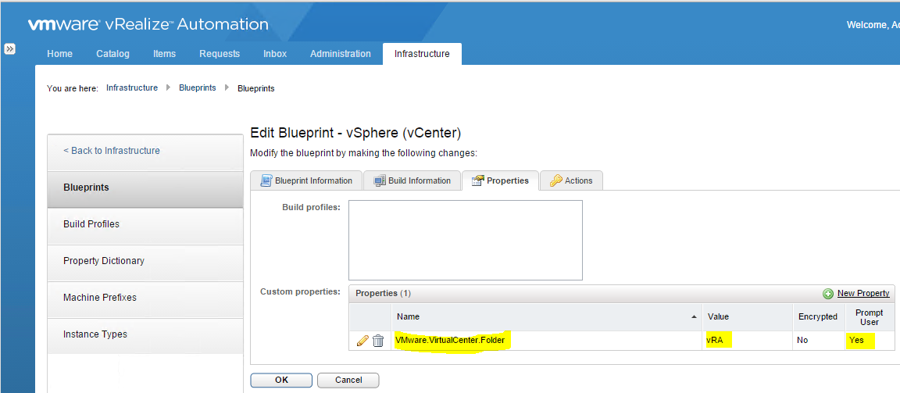Click the Blueprints breadcrumb link
900x393 pixels.
[198, 88]
